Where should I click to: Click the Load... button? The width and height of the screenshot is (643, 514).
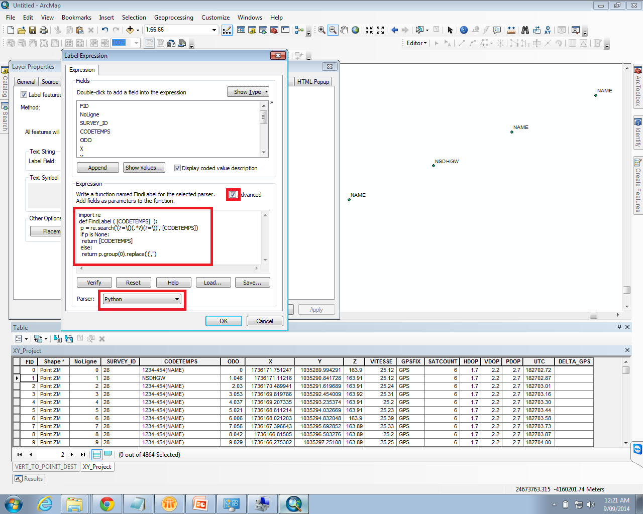212,283
